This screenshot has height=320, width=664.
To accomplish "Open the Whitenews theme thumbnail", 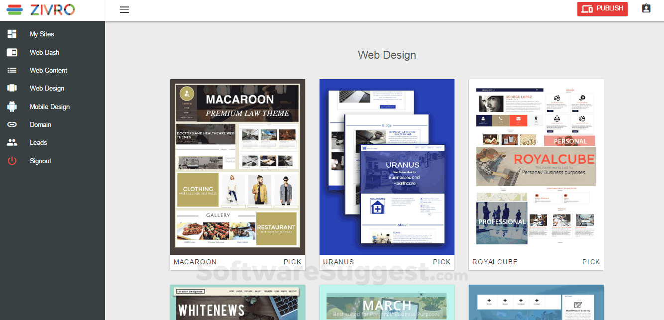I will (x=237, y=303).
